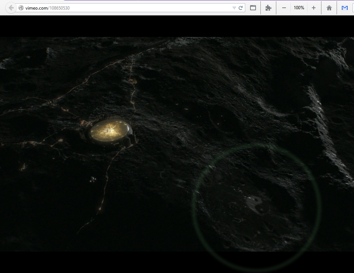Go back using the browser back arrow
This screenshot has height=273, width=354.
(11, 8)
